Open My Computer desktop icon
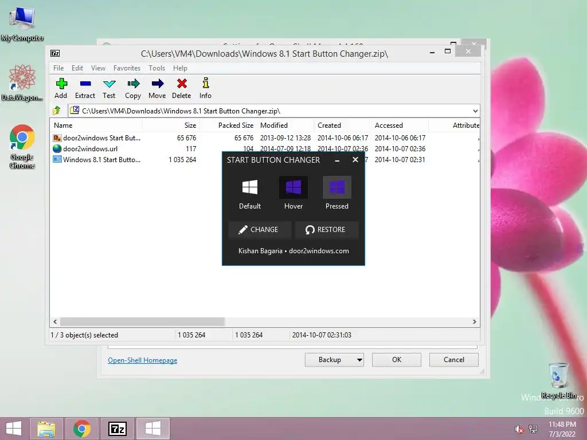587x440 pixels. 22,23
